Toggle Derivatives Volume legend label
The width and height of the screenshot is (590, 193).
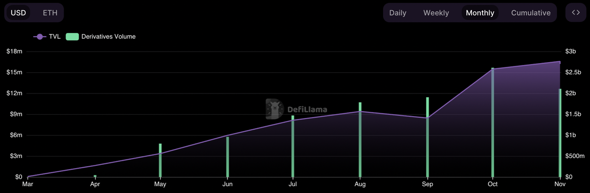(108, 36)
